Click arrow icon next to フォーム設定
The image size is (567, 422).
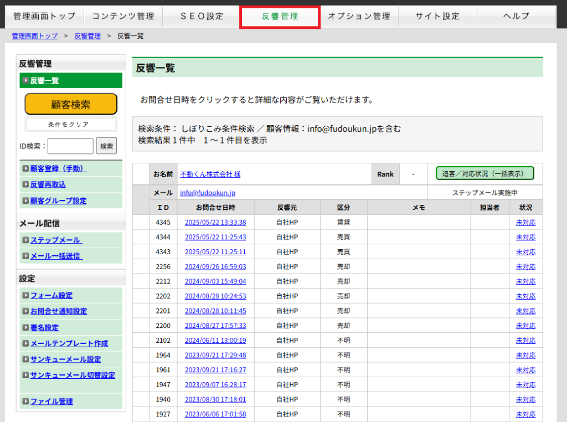click(25, 296)
